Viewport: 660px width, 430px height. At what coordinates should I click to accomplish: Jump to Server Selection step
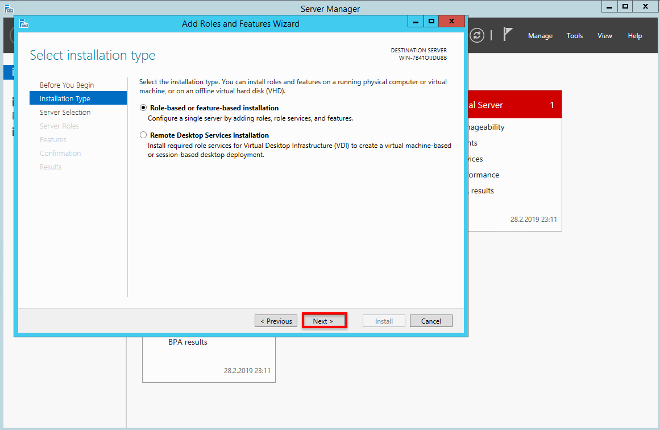(65, 113)
